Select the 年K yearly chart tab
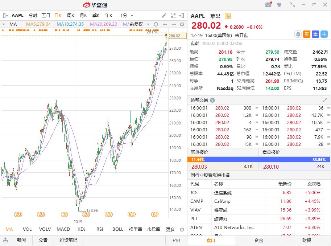Screen dimensions: 331x246 (x=109, y=16)
